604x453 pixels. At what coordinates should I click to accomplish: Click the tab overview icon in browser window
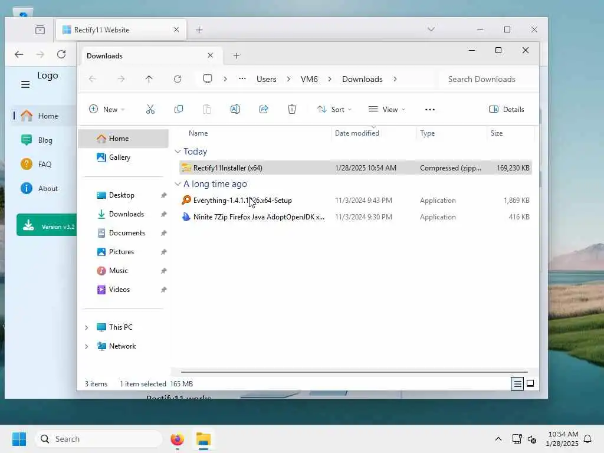pos(40,29)
